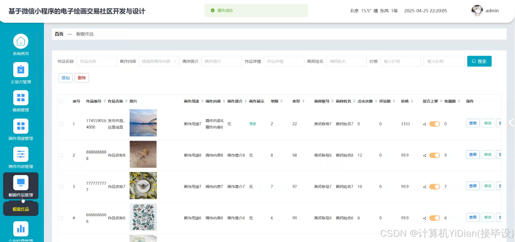The width and height of the screenshot is (515, 242).
Task: Open the bee artwork thumbnail in row 3
Action: click(143, 186)
